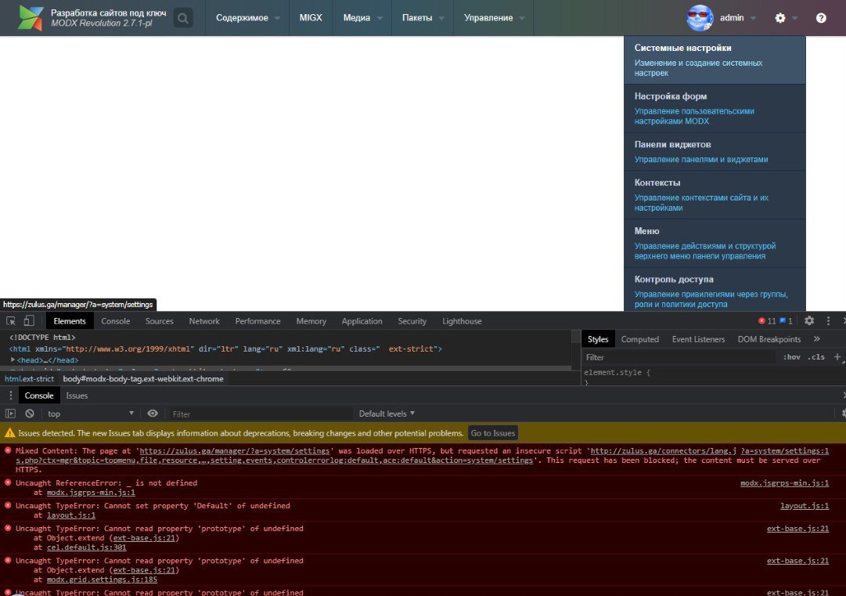Open the Медиа menu
The height and width of the screenshot is (596, 846).
tap(362, 18)
